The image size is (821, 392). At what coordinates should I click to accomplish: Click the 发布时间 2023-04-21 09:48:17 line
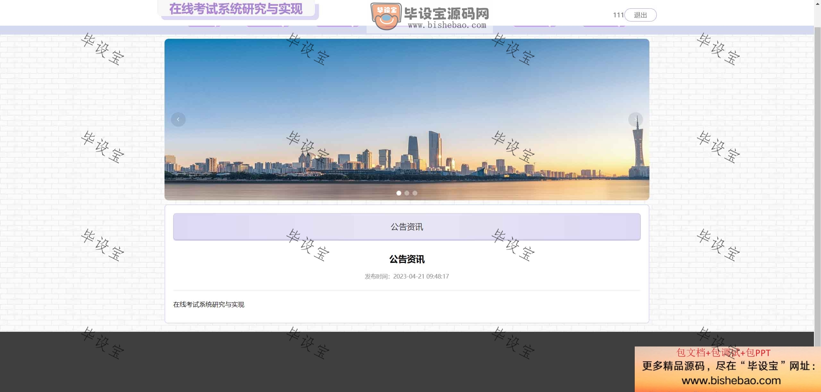[x=407, y=276]
